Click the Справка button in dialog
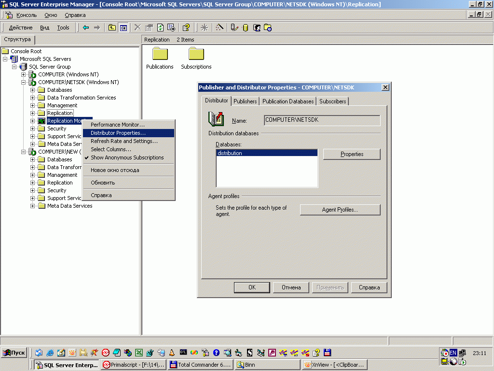The height and width of the screenshot is (371, 494). coord(369,287)
